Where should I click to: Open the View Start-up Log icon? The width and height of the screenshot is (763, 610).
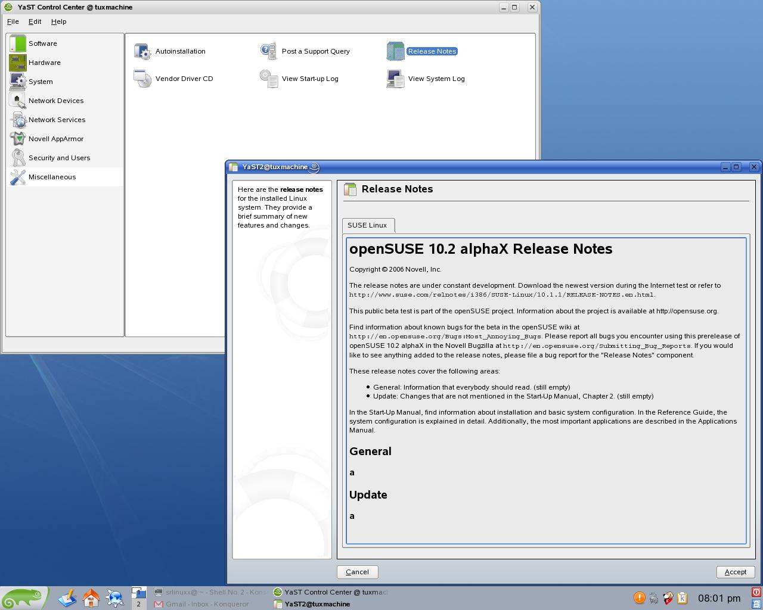pos(269,79)
